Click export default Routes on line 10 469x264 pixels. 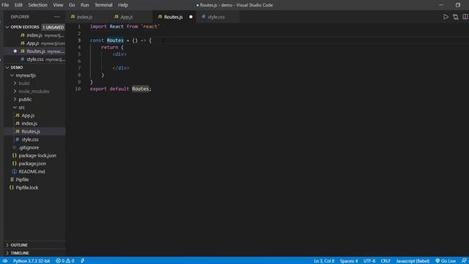(x=120, y=89)
